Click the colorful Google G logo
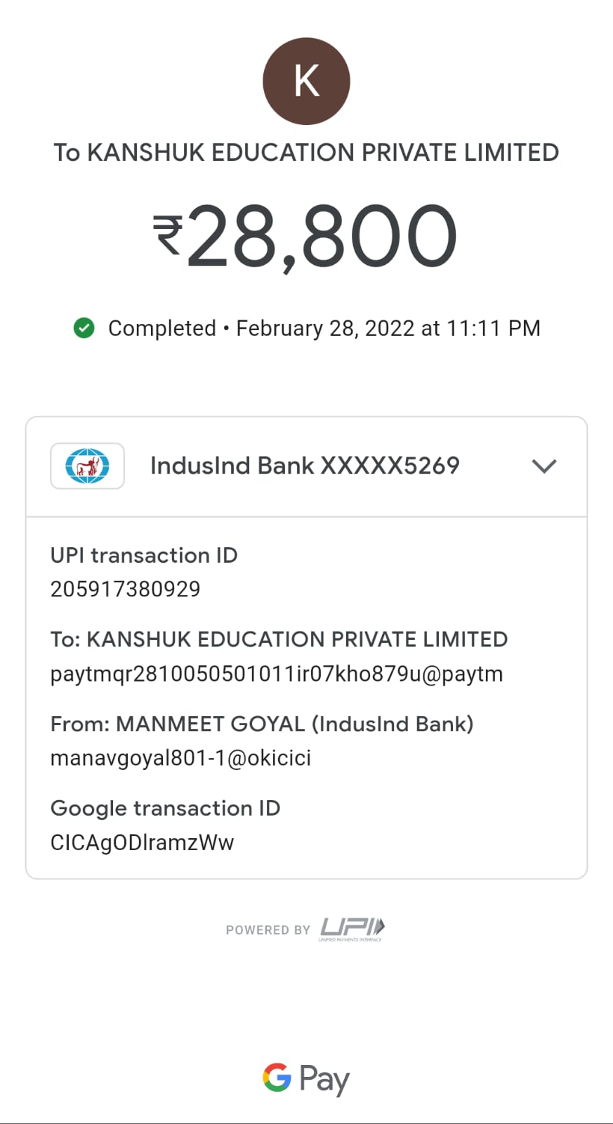The height and width of the screenshot is (1124, 613). (x=277, y=1077)
